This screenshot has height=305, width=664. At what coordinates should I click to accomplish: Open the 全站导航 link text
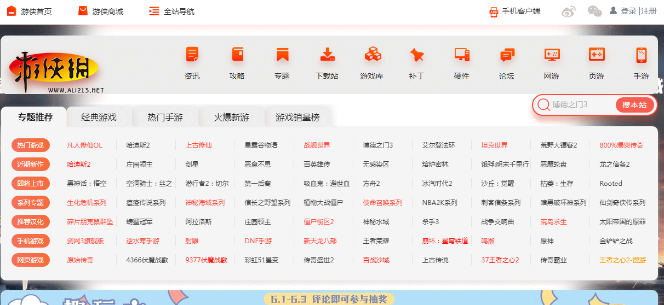click(x=179, y=11)
